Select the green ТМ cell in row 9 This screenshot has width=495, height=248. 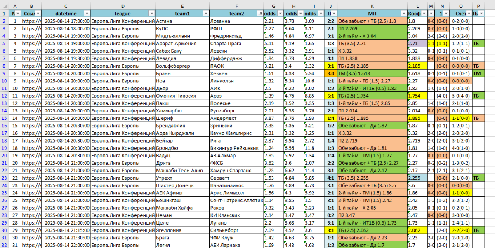[x=478, y=73]
